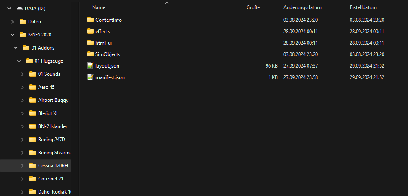Click the MSFS 2020 folder icon
Viewport: 408px width, 196px height.
pos(23,34)
